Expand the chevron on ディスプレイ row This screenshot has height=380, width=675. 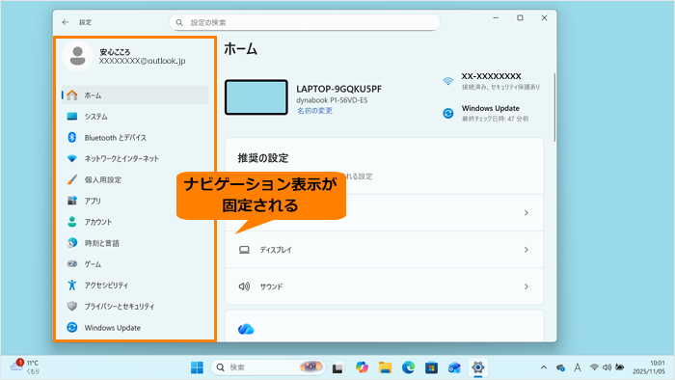(x=526, y=250)
